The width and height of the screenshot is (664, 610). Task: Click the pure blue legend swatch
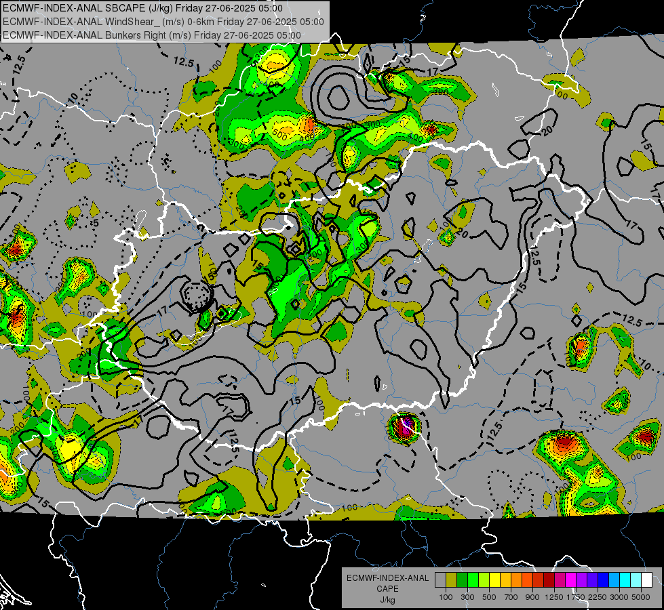(x=604, y=580)
